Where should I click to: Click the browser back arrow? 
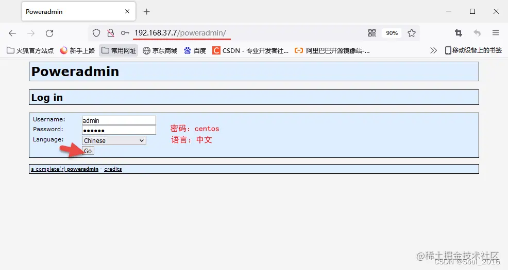point(12,33)
